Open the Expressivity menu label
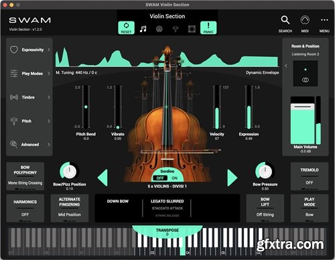Screen dimensions: 335x260 point(33,50)
